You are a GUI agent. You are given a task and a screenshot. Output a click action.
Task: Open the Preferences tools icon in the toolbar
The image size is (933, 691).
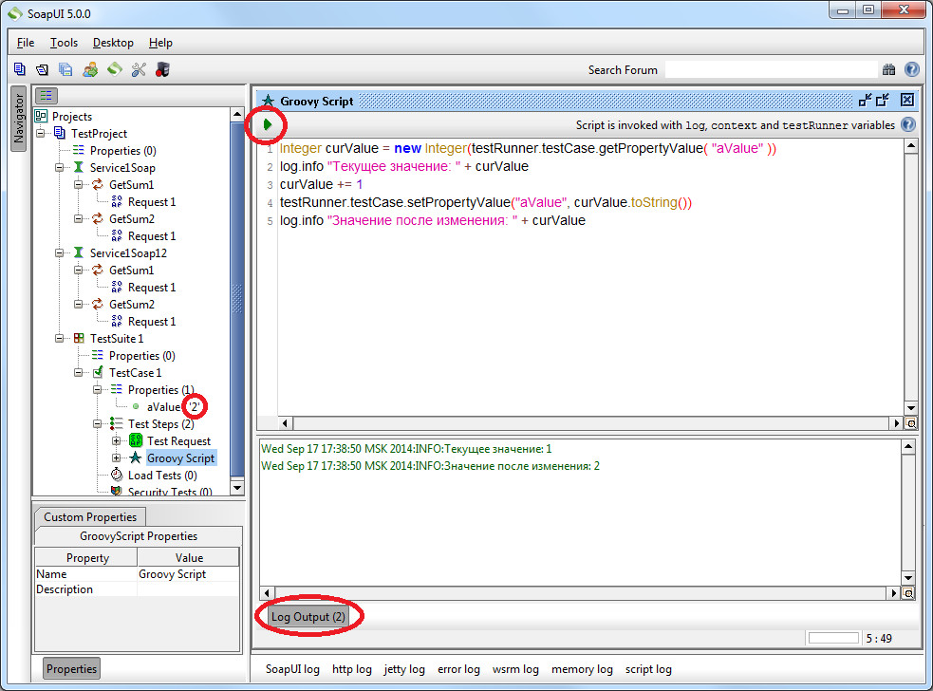(x=139, y=69)
